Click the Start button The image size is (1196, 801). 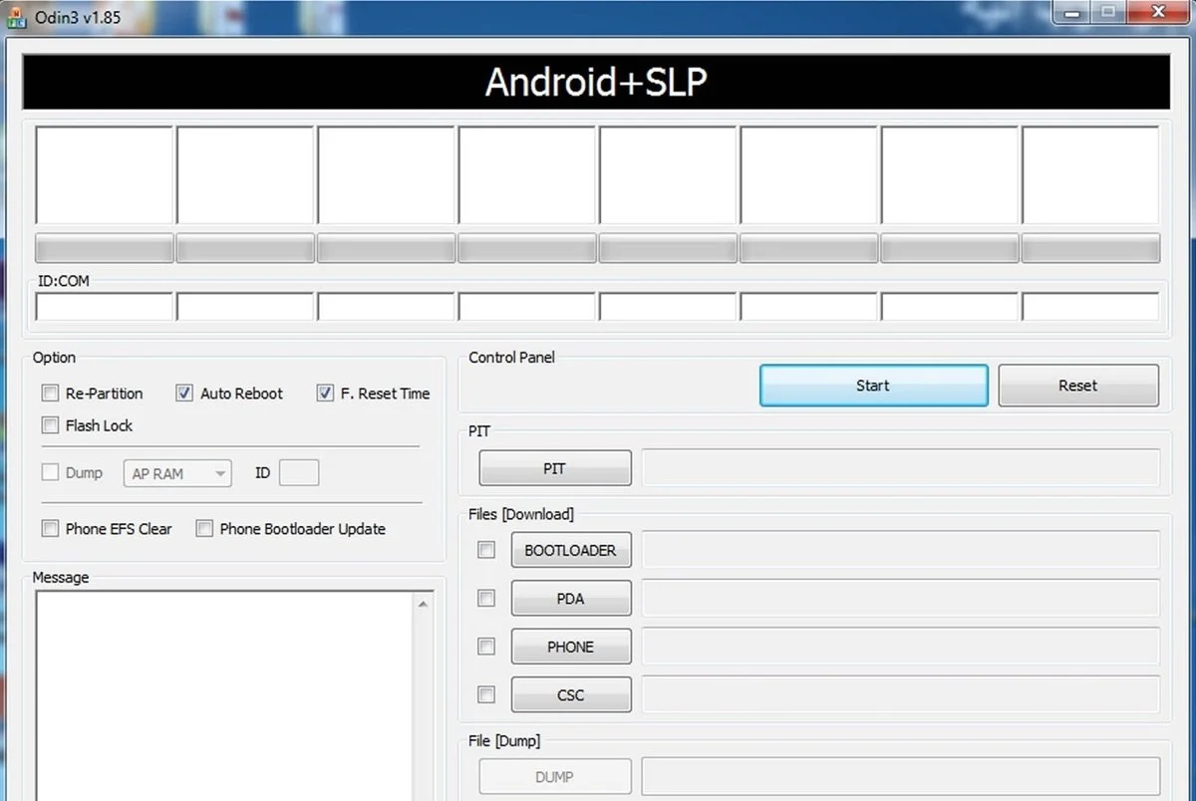[873, 386]
